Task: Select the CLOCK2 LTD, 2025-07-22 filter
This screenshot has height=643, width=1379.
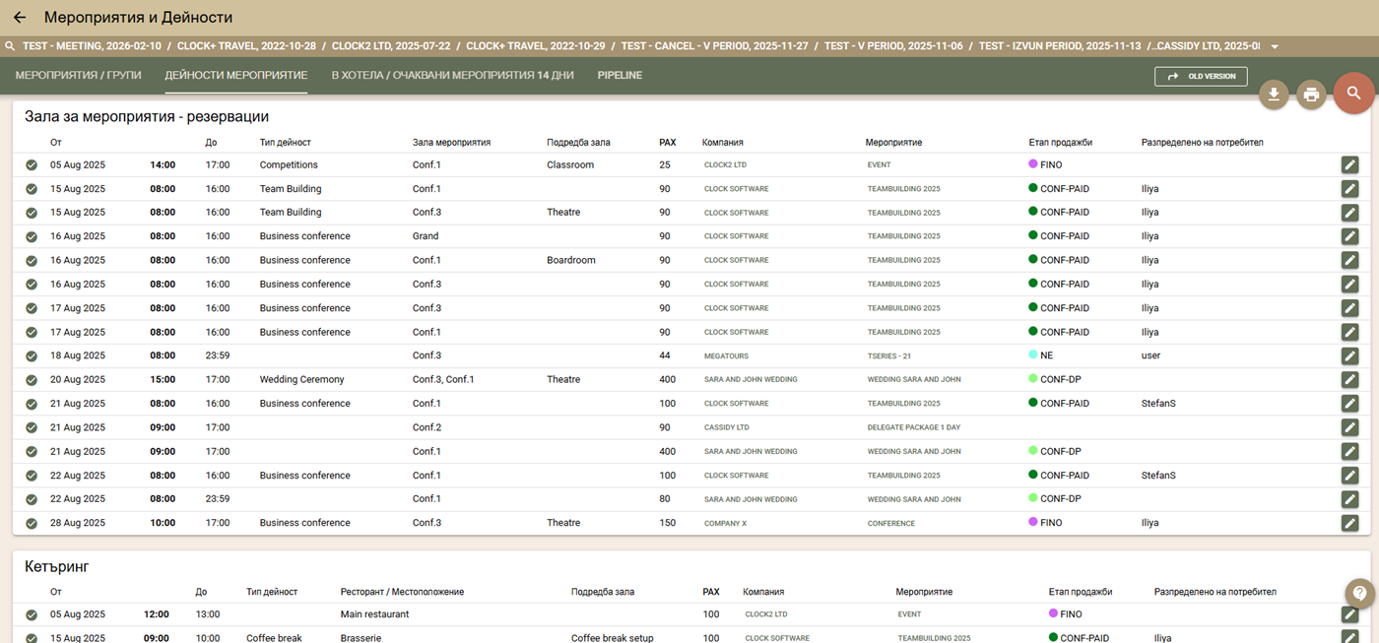Action: [x=391, y=46]
